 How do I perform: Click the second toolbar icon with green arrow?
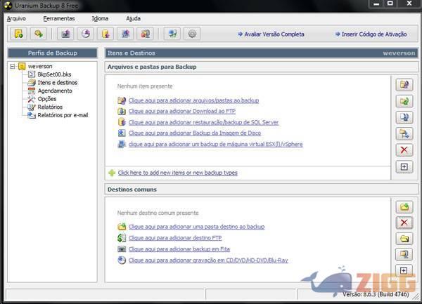click(39, 34)
